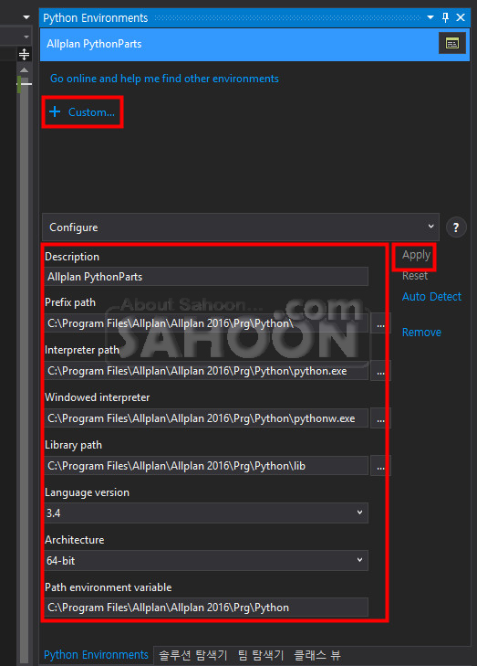Browse for Prefix path folder
Viewport: 477px width, 666px height.
[380, 323]
